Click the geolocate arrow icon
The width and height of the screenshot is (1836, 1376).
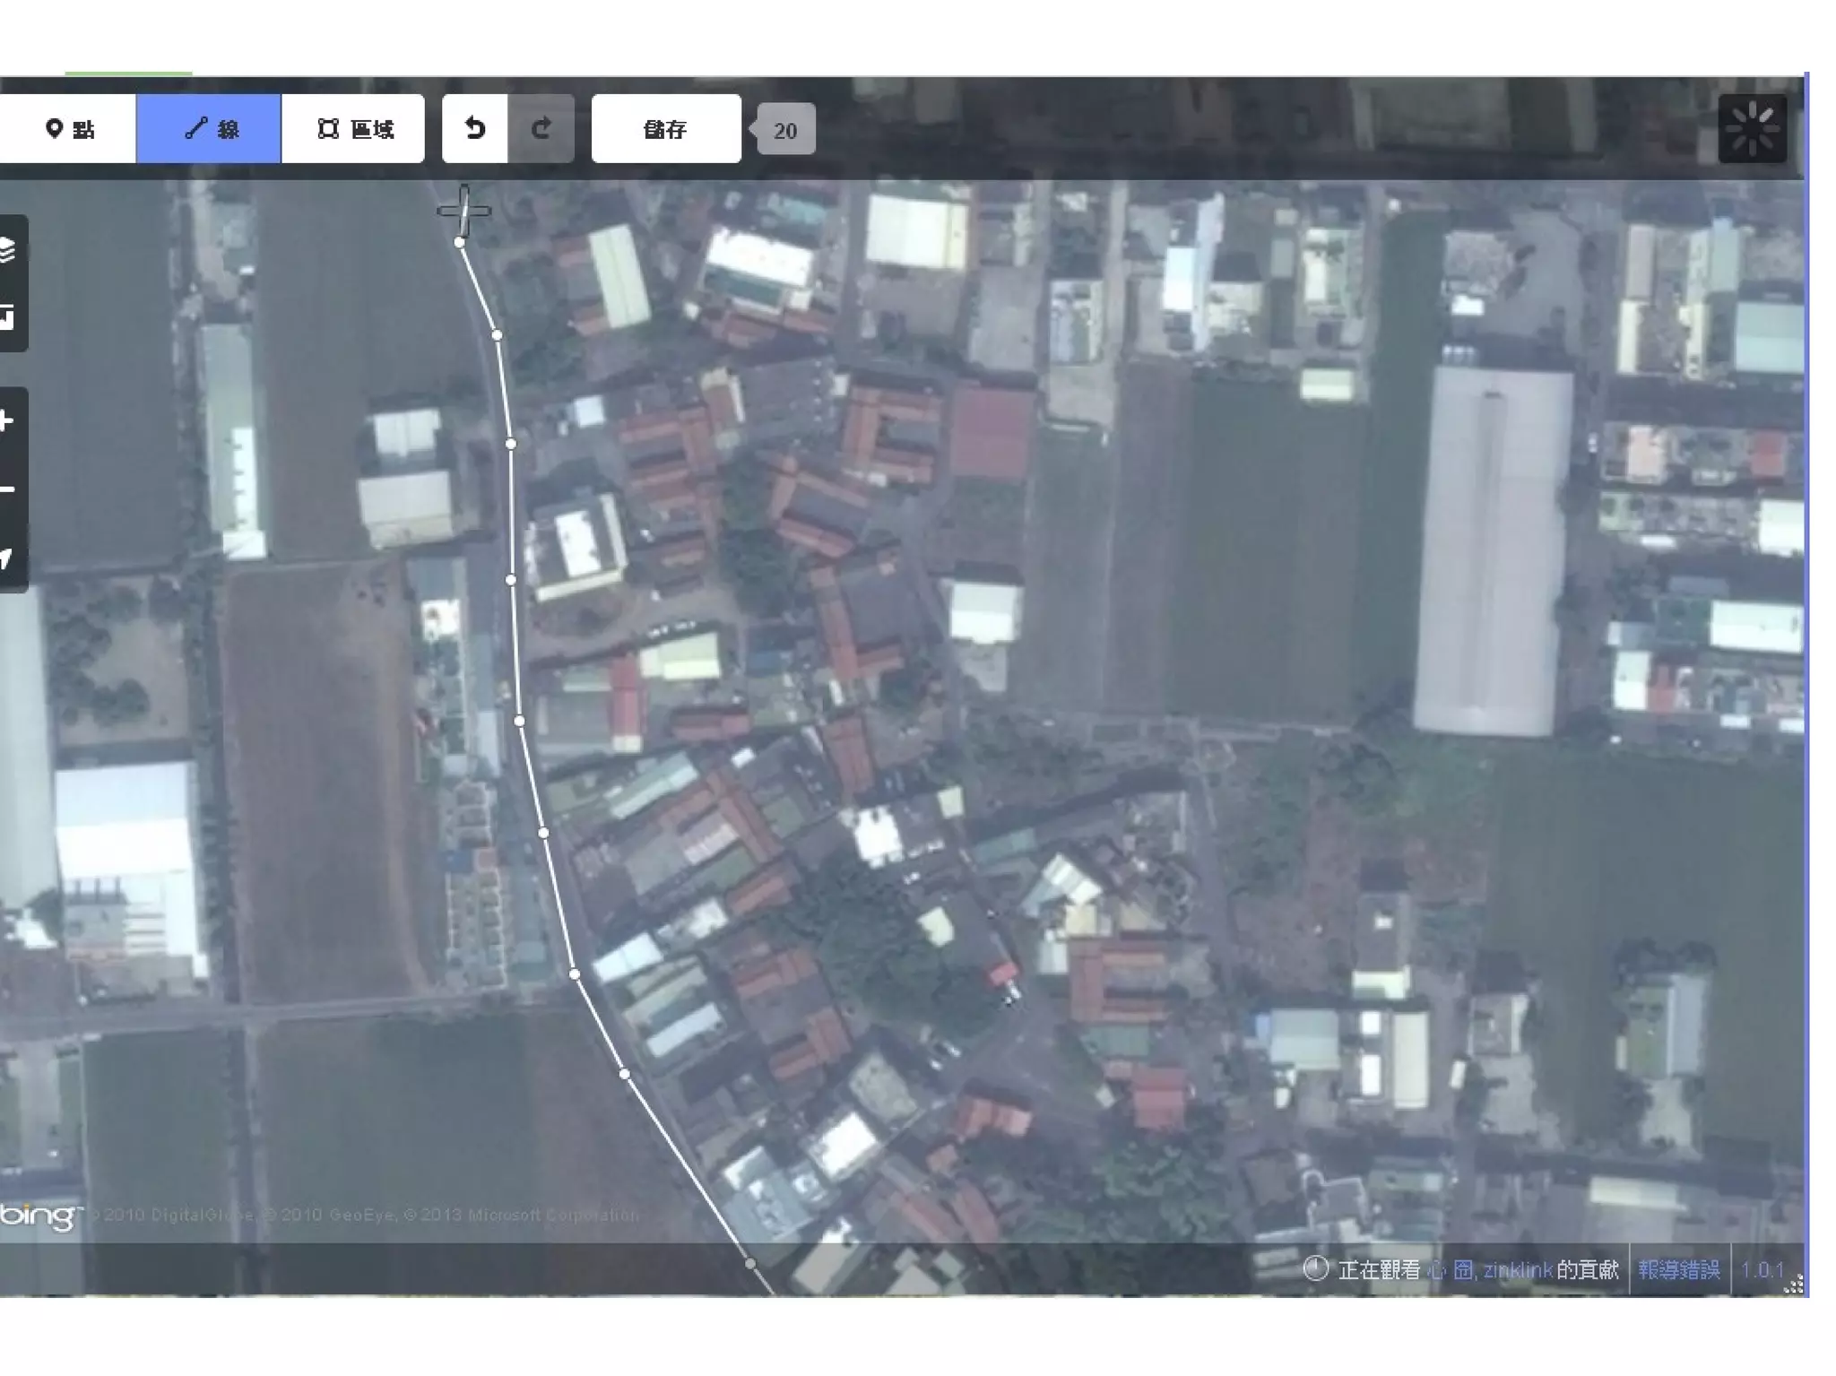[7, 558]
